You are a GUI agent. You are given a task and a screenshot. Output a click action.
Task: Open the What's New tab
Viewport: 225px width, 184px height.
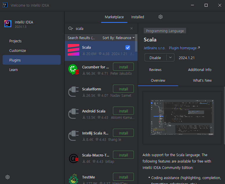tap(202, 81)
